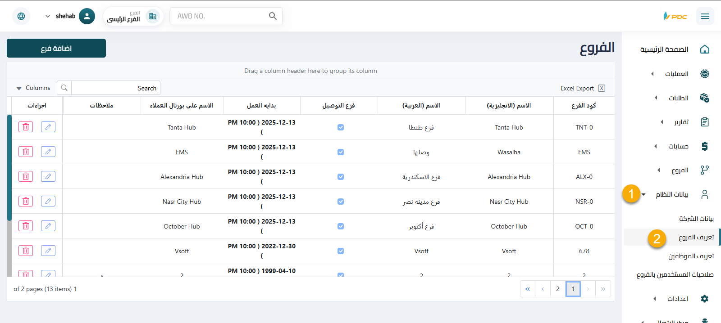Open بيانات الشركة submenu item
721x323 pixels.
696,219
